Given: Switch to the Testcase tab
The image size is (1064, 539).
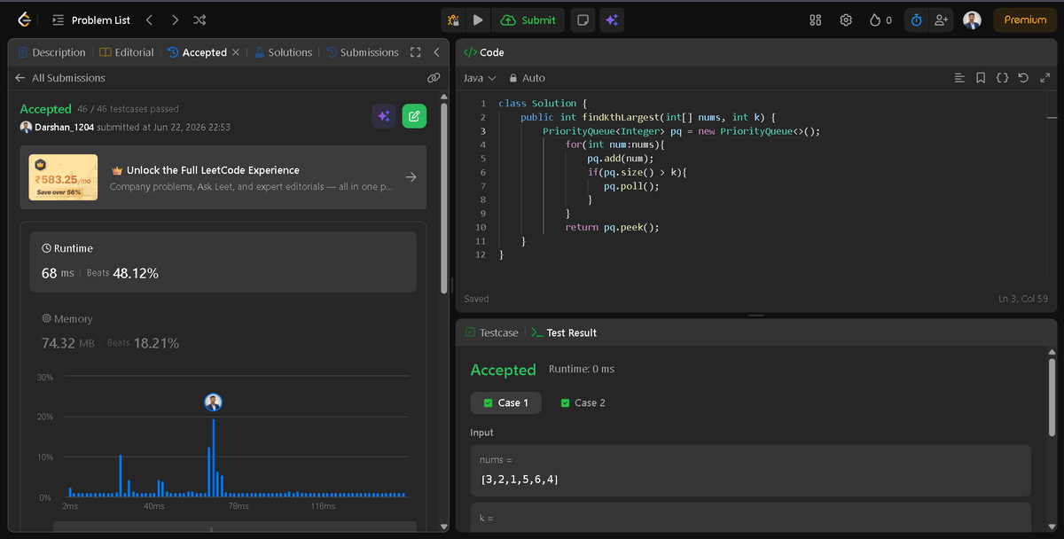Looking at the screenshot, I should point(492,332).
